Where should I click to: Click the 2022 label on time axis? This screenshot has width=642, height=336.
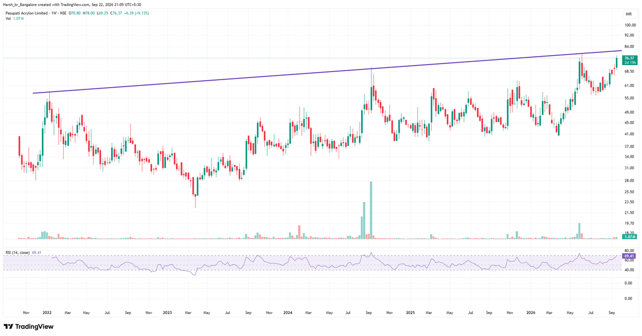pos(47,311)
